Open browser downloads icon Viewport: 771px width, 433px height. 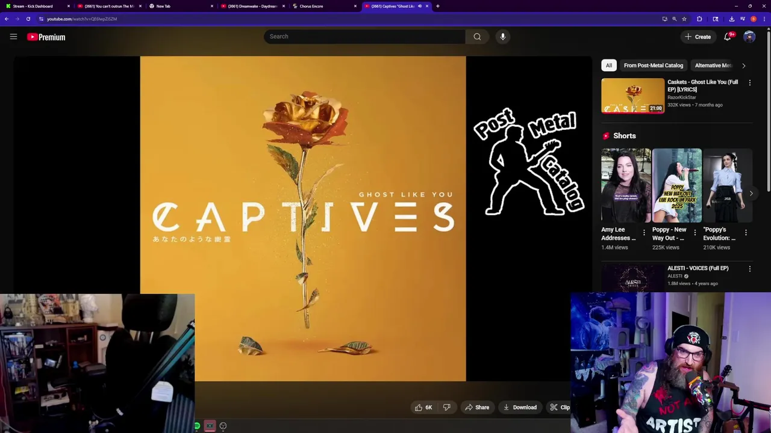click(732, 19)
